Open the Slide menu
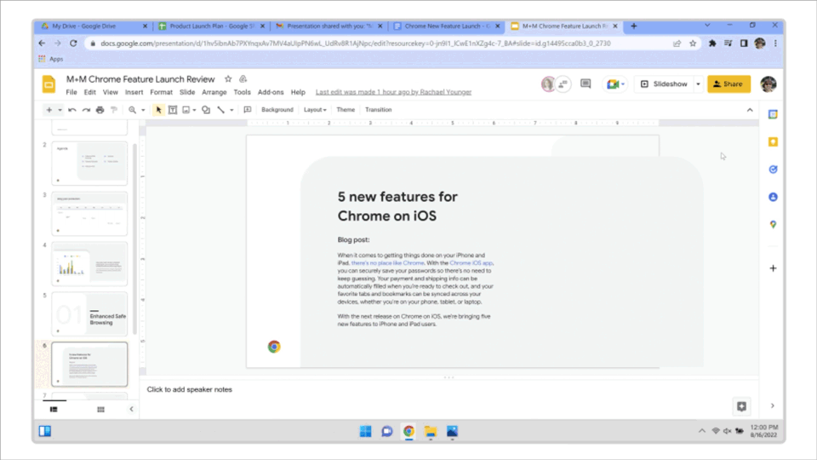817x460 pixels. (187, 92)
